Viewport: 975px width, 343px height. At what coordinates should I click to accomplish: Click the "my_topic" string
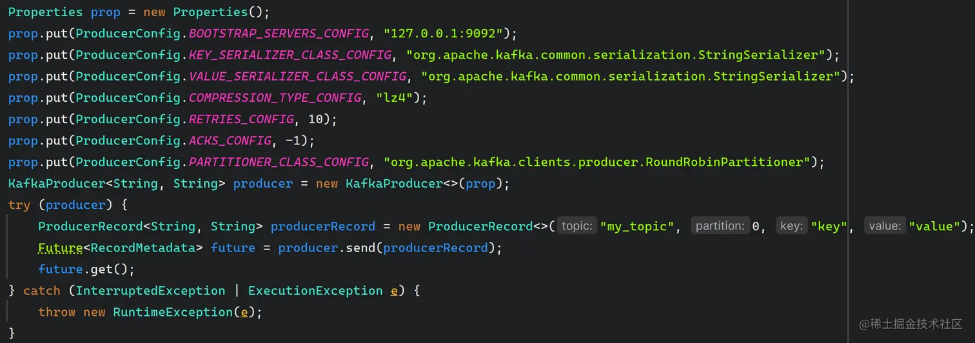pyautogui.click(x=637, y=226)
